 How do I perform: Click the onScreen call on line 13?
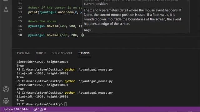click(x=65, y=12)
